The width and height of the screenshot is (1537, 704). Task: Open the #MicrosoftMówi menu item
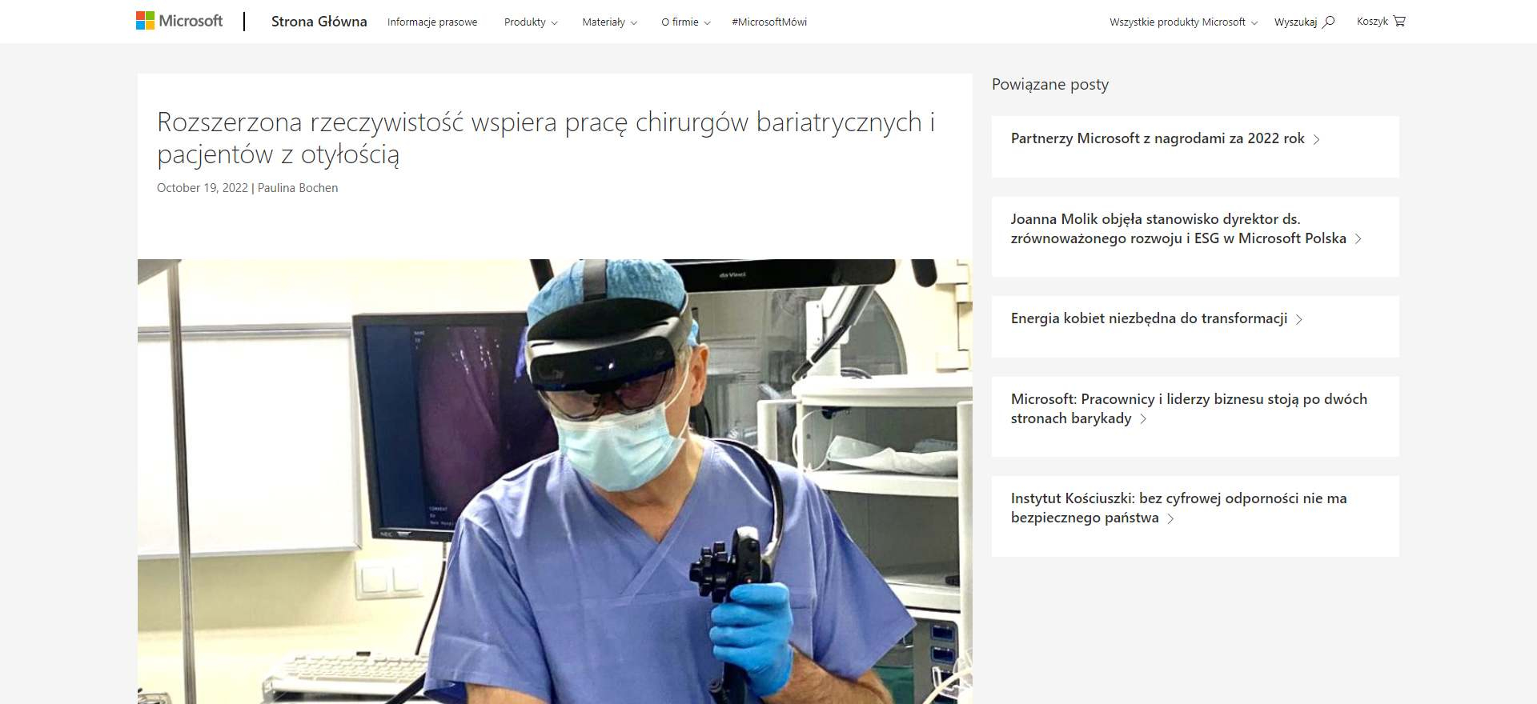click(769, 22)
